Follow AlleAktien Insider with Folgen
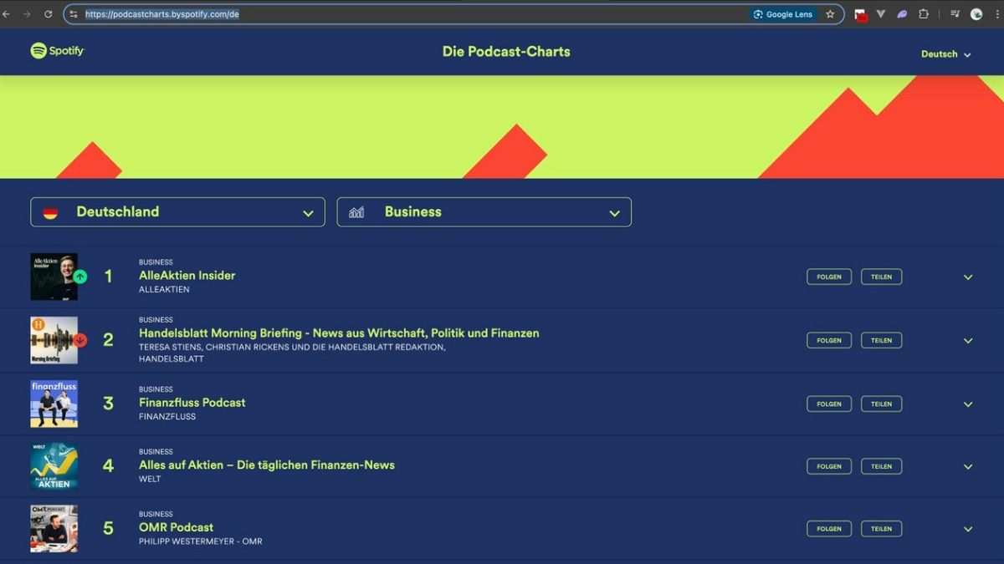 [x=829, y=277]
